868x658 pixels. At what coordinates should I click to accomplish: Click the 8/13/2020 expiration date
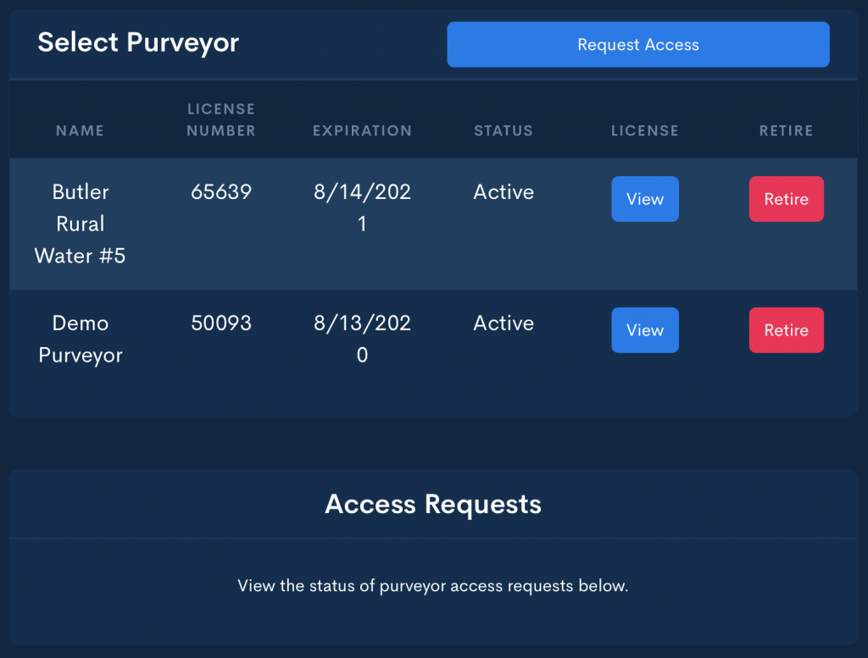point(362,339)
